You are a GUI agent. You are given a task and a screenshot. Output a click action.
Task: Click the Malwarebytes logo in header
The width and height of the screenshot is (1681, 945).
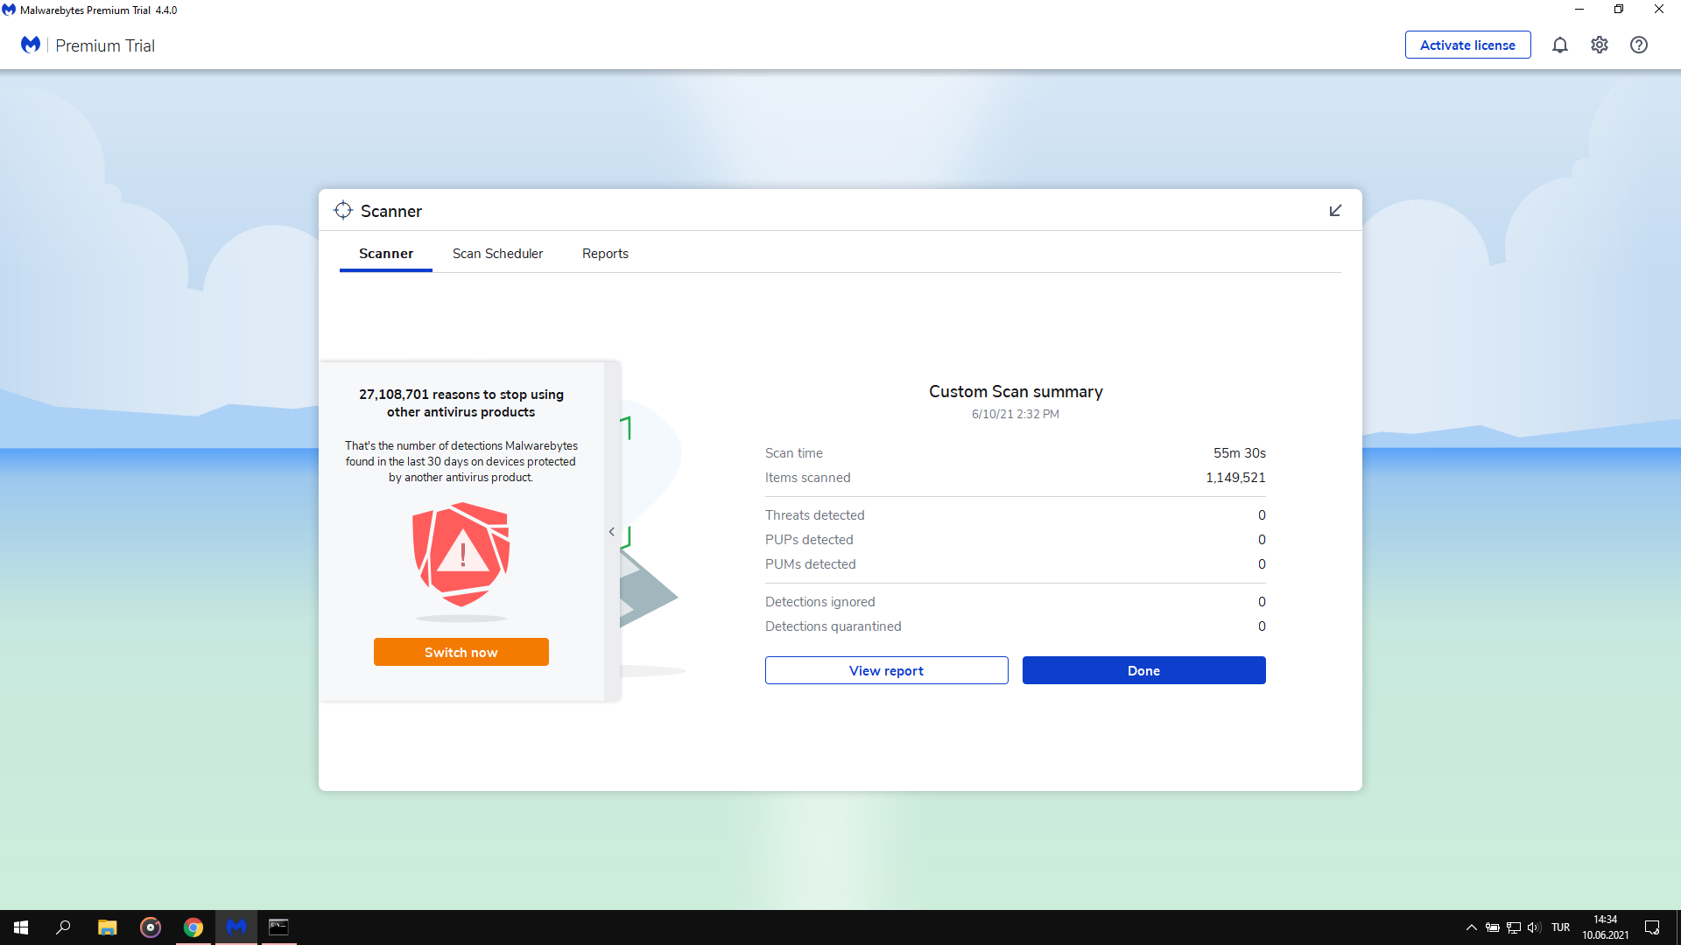coord(31,45)
